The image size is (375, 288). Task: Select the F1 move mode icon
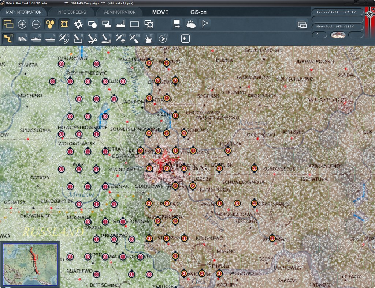coord(8,38)
